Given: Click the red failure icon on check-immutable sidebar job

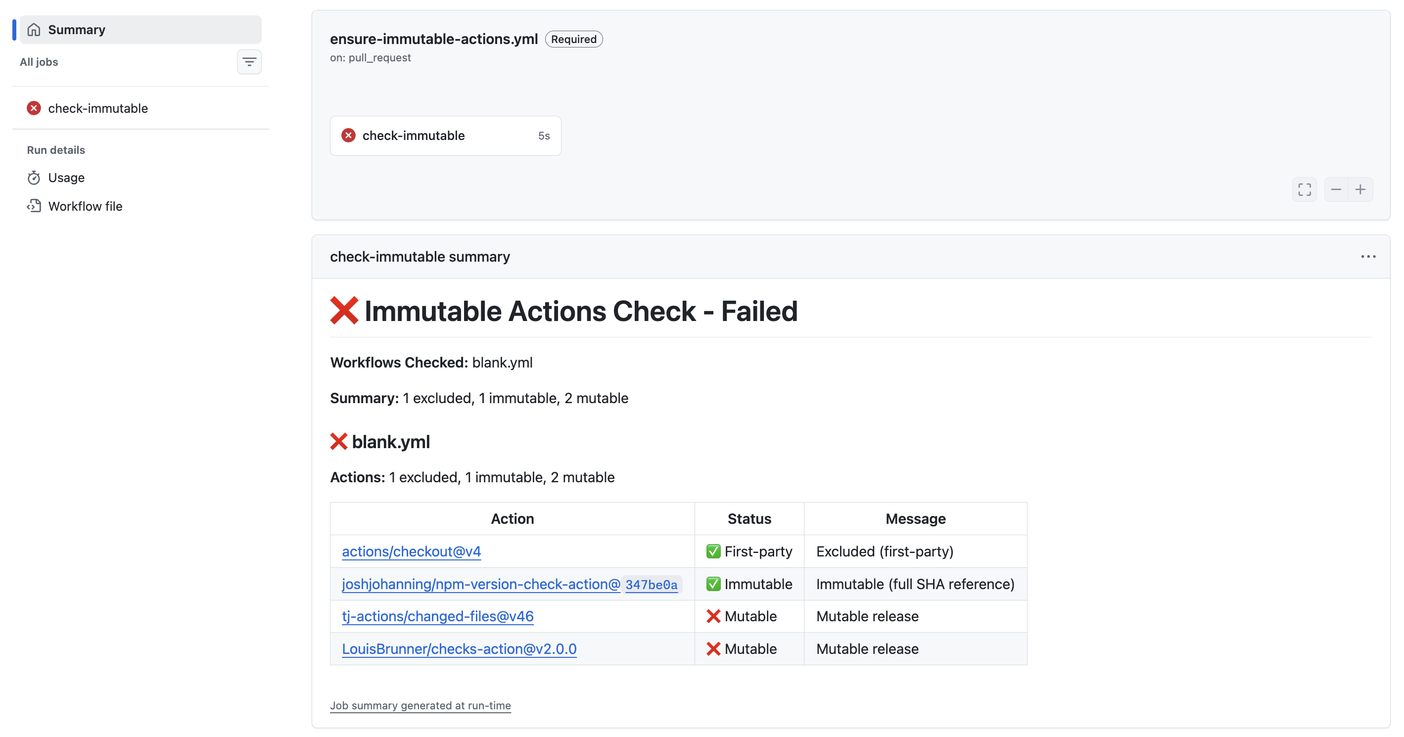Looking at the screenshot, I should click(34, 108).
